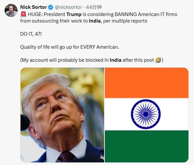Open the India flag image
This screenshot has width=194, height=165.
[146, 115]
